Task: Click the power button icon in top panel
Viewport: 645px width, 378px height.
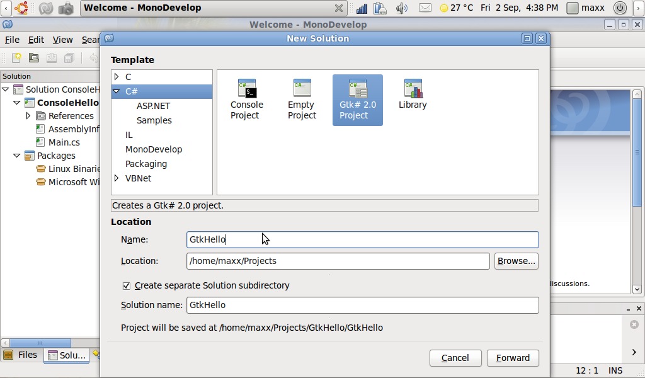Action: [x=620, y=8]
